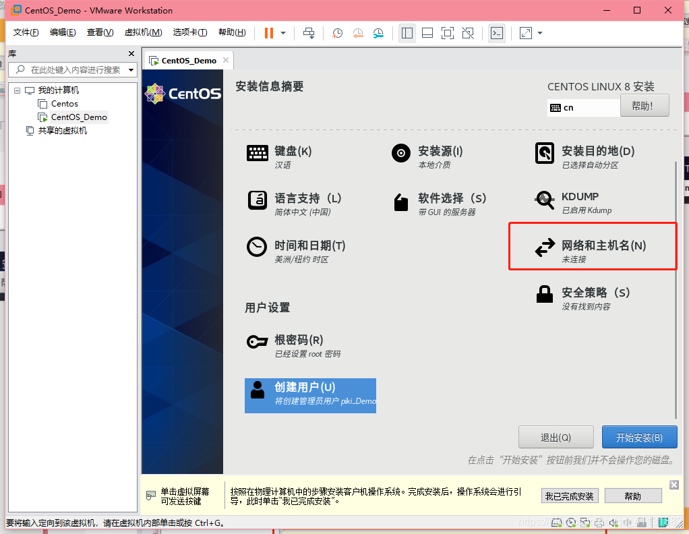Select 共享的虚拟机 in the library
The height and width of the screenshot is (534, 689).
pyautogui.click(x=63, y=131)
